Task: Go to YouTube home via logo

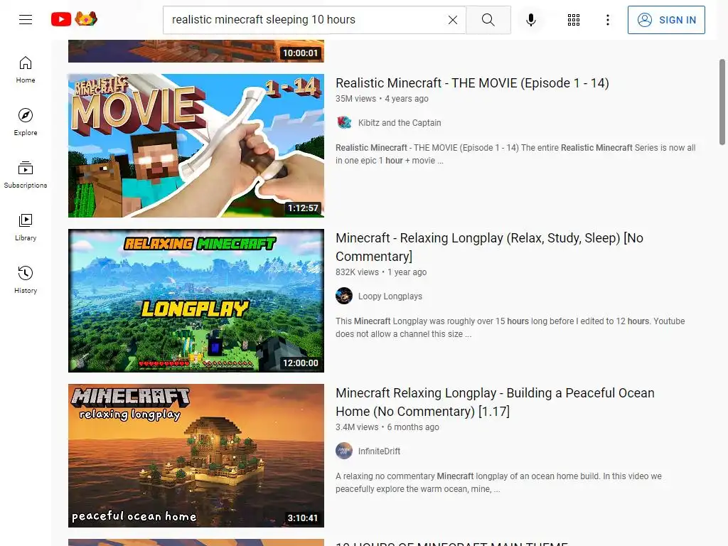Action: [74, 19]
